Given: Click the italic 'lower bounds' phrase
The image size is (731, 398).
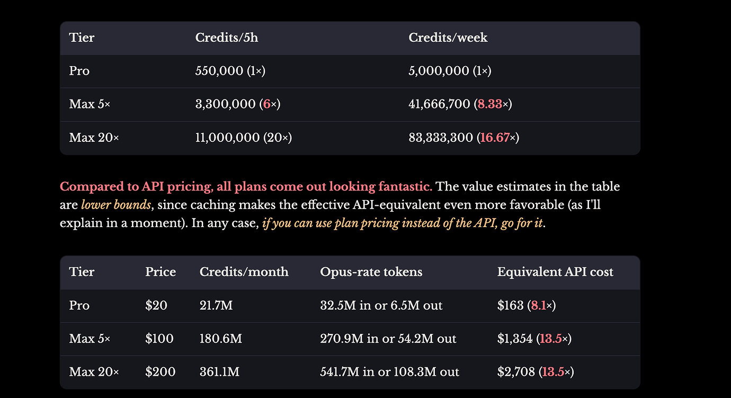Looking at the screenshot, I should 117,205.
